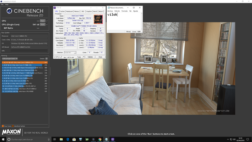Open File Explorer from the taskbar
252x142 pixels.
(61, 139)
